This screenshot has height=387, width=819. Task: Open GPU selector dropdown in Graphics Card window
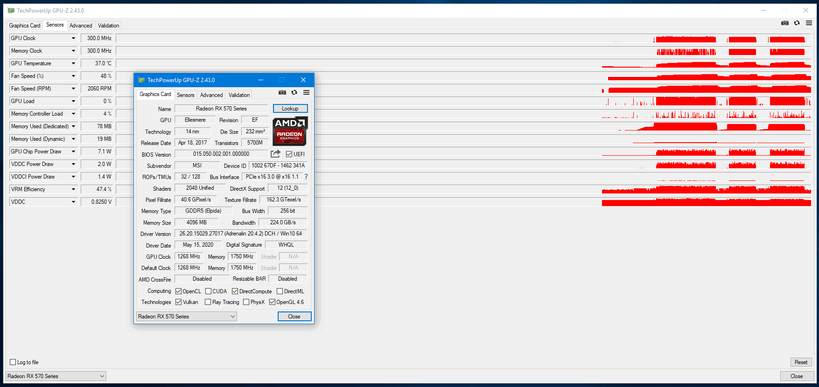187,317
